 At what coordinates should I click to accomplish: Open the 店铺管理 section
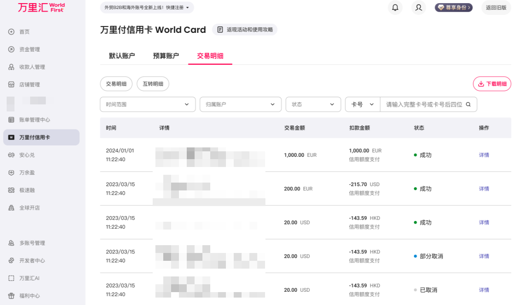pyautogui.click(x=28, y=84)
